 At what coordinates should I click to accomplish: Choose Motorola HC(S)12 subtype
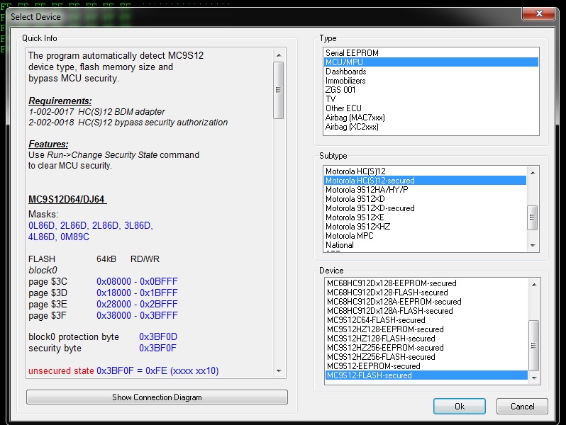point(355,171)
